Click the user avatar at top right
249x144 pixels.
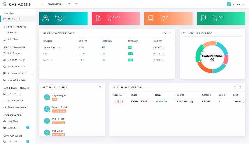click(x=229, y=4)
